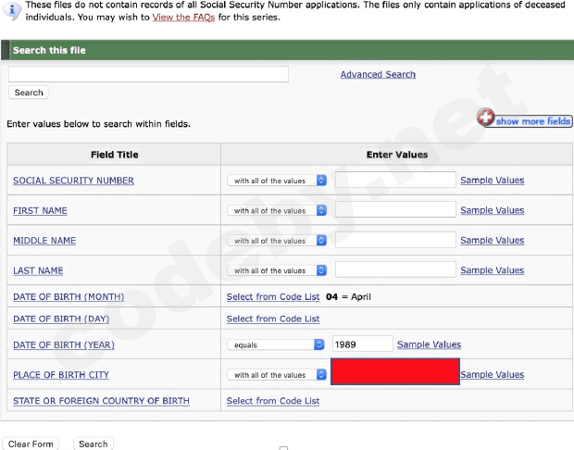Screen dimensions: 574x450
Task: Expand the Date of Birth Year equals dropdown
Action: coord(277,344)
